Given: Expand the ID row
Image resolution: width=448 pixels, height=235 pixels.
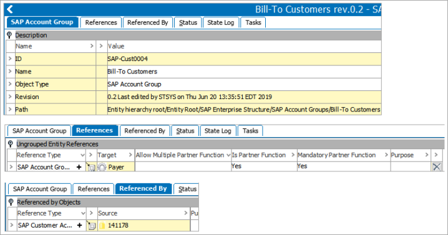Looking at the screenshot, I should [10, 59].
